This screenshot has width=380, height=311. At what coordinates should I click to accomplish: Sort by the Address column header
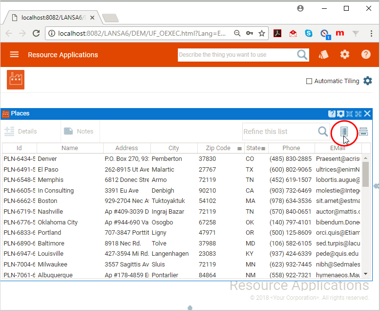(x=127, y=148)
